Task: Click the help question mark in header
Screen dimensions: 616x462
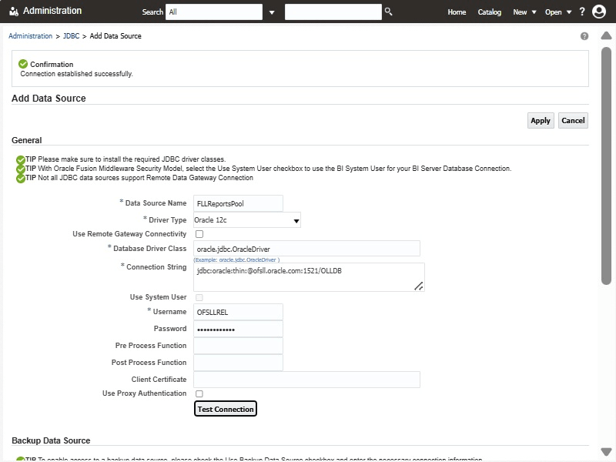Action: (x=582, y=12)
